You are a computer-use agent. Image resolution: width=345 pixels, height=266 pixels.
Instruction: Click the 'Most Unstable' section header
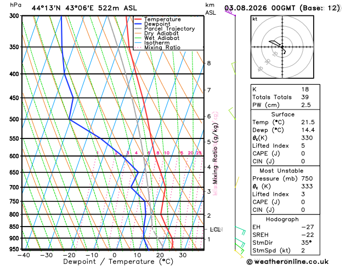[x=281, y=171]
